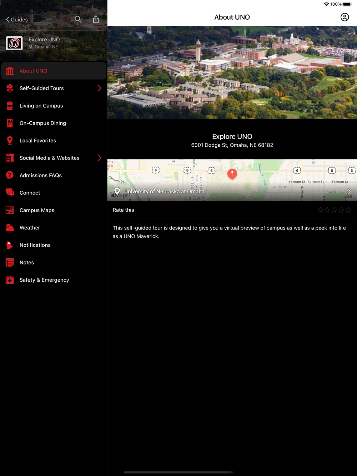Give a three star rating
The image size is (357, 476).
pyautogui.click(x=334, y=210)
